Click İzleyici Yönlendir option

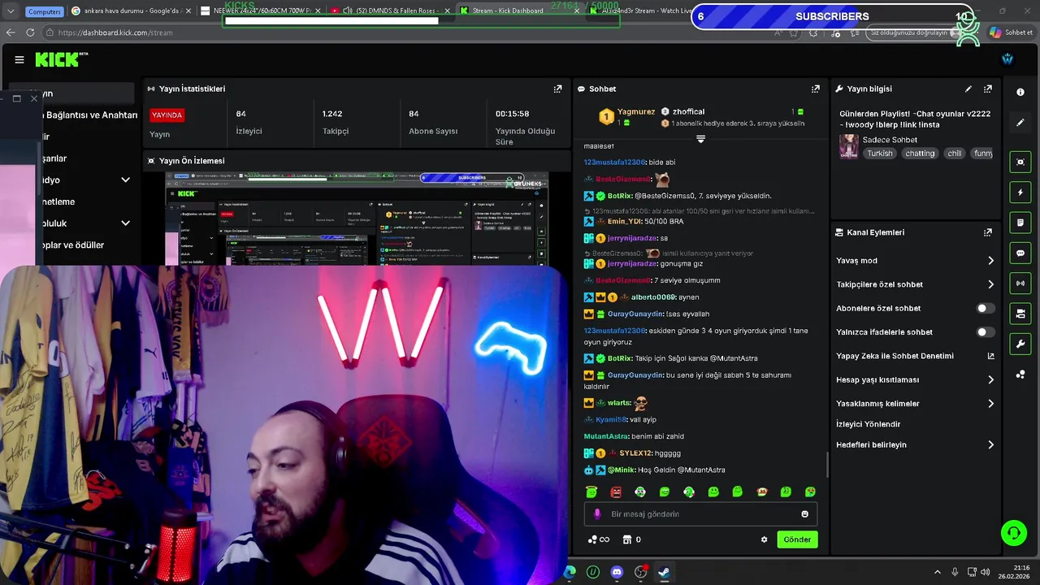pos(868,424)
